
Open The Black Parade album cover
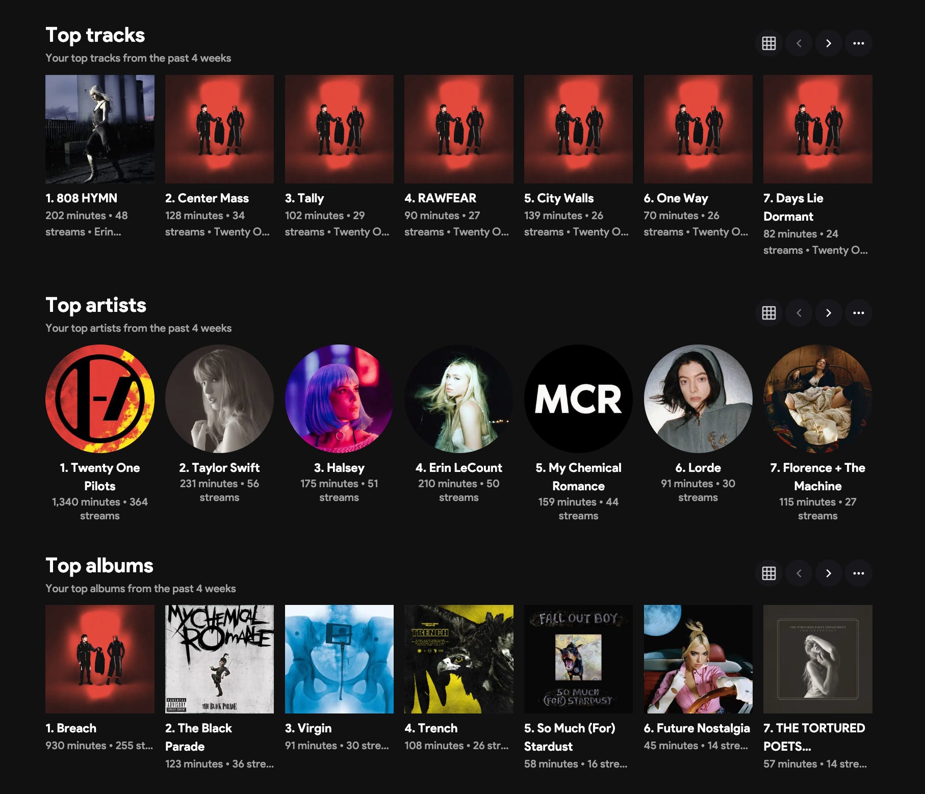(219, 659)
